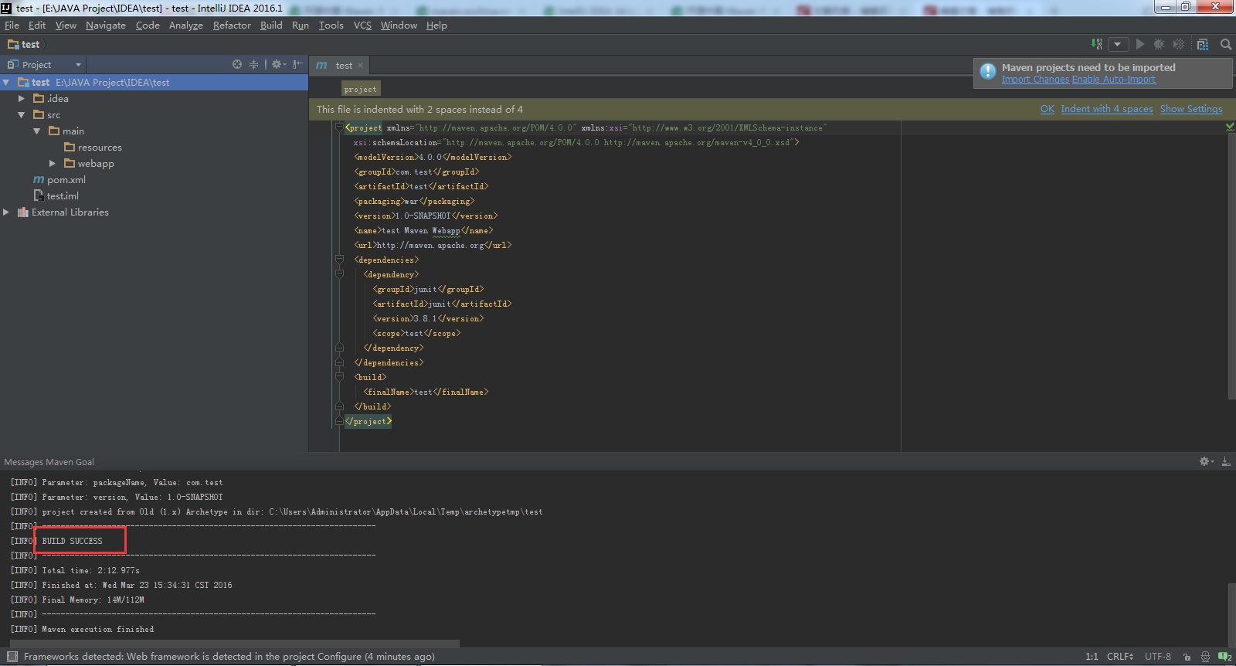The height and width of the screenshot is (666, 1236).
Task: Fold the dependencies block in gutter
Action: click(339, 260)
